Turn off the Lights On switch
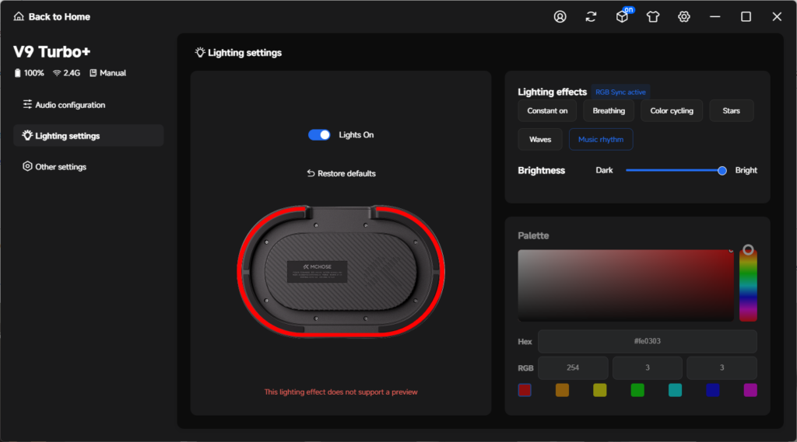797x442 pixels. tap(319, 135)
